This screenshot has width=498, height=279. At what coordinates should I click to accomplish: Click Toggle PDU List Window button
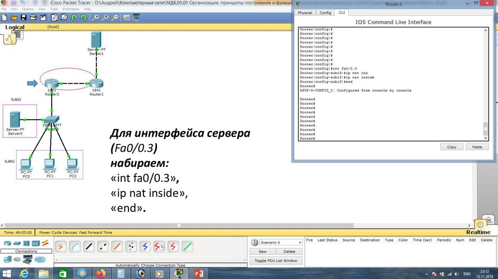click(x=276, y=261)
